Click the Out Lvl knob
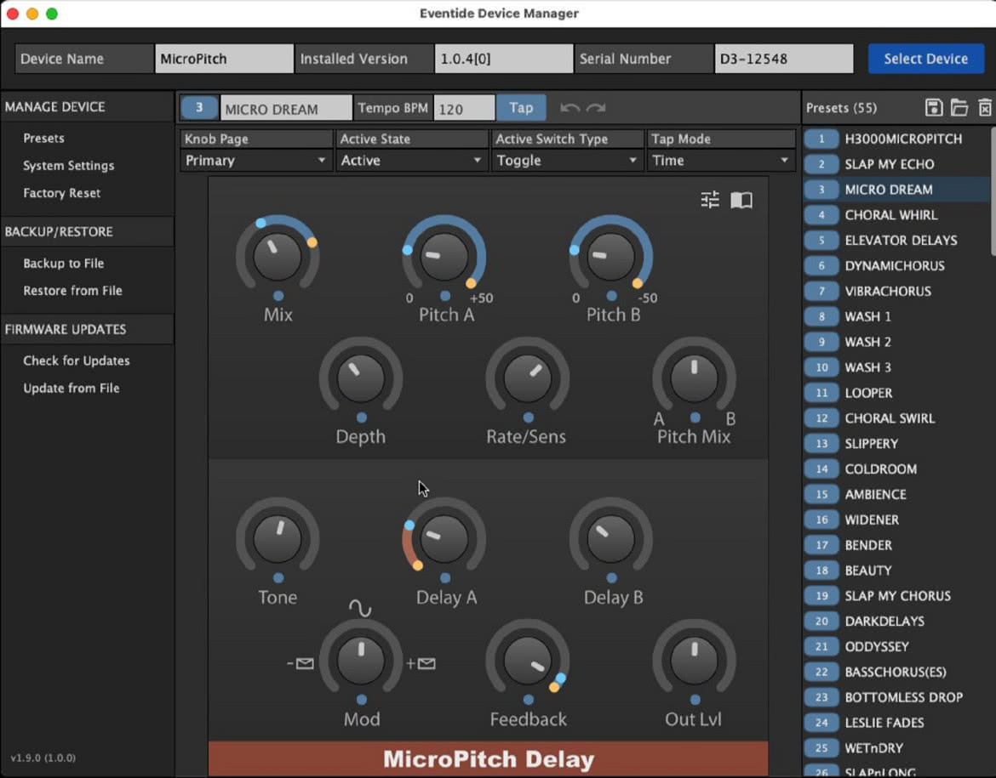This screenshot has width=996, height=778. (x=695, y=660)
